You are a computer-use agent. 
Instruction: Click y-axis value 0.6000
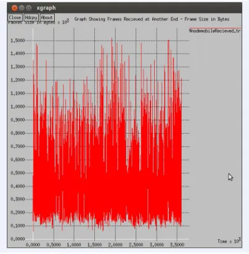pyautogui.click(x=18, y=160)
